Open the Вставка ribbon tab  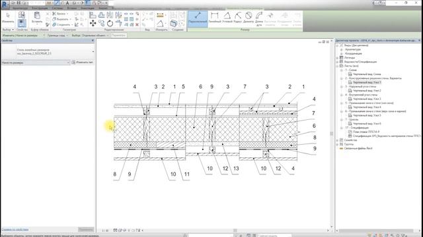[72, 8]
